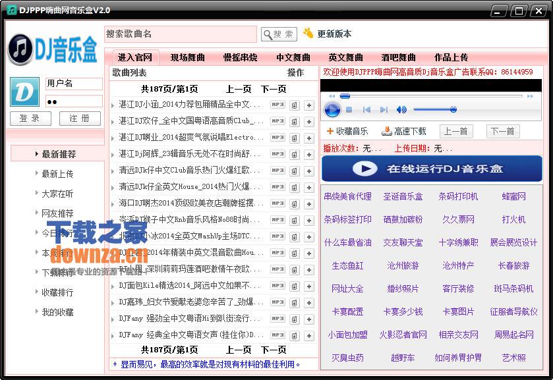Click document icon for 北京DJ小冰 song
553x380 pixels.
tap(294, 236)
